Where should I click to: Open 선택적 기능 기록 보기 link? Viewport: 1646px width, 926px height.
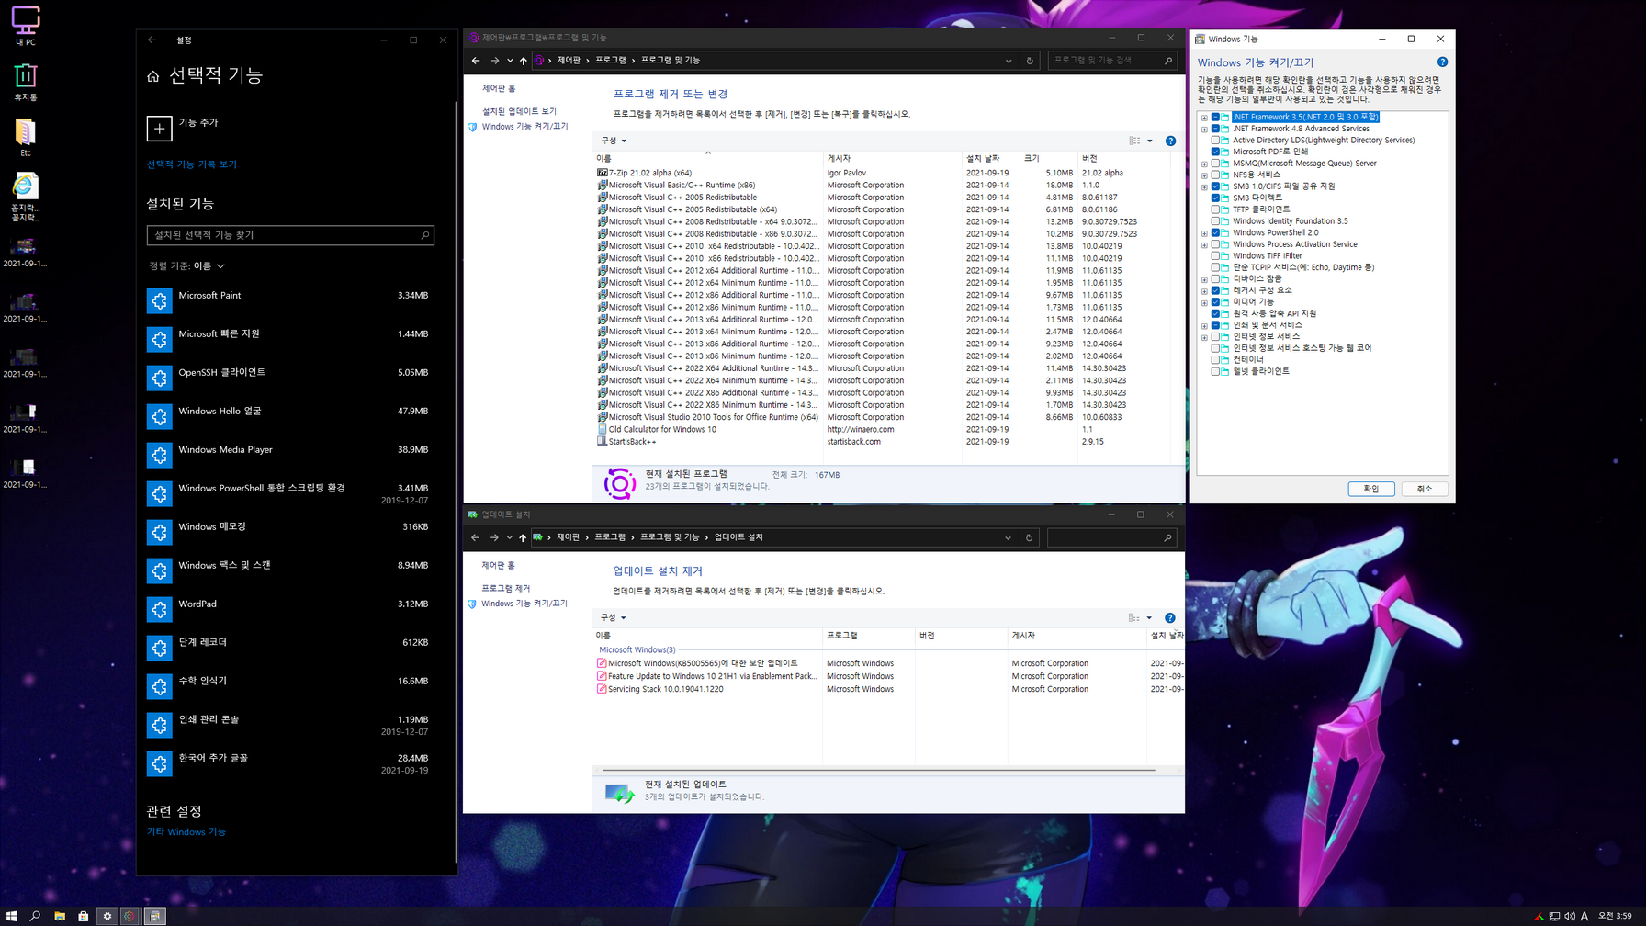(192, 164)
